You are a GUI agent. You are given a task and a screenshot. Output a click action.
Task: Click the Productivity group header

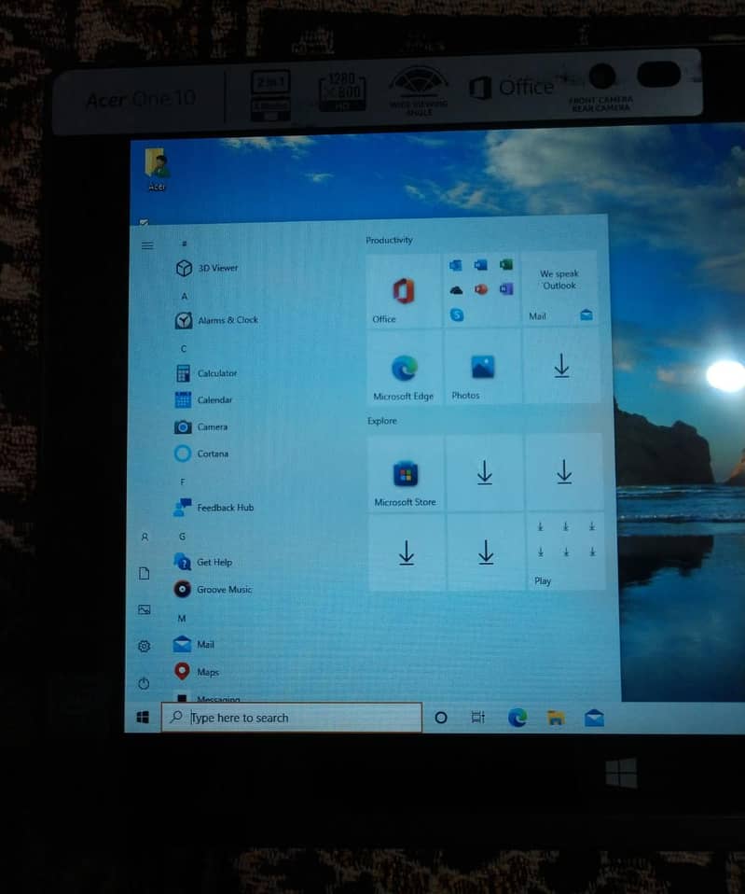[389, 240]
